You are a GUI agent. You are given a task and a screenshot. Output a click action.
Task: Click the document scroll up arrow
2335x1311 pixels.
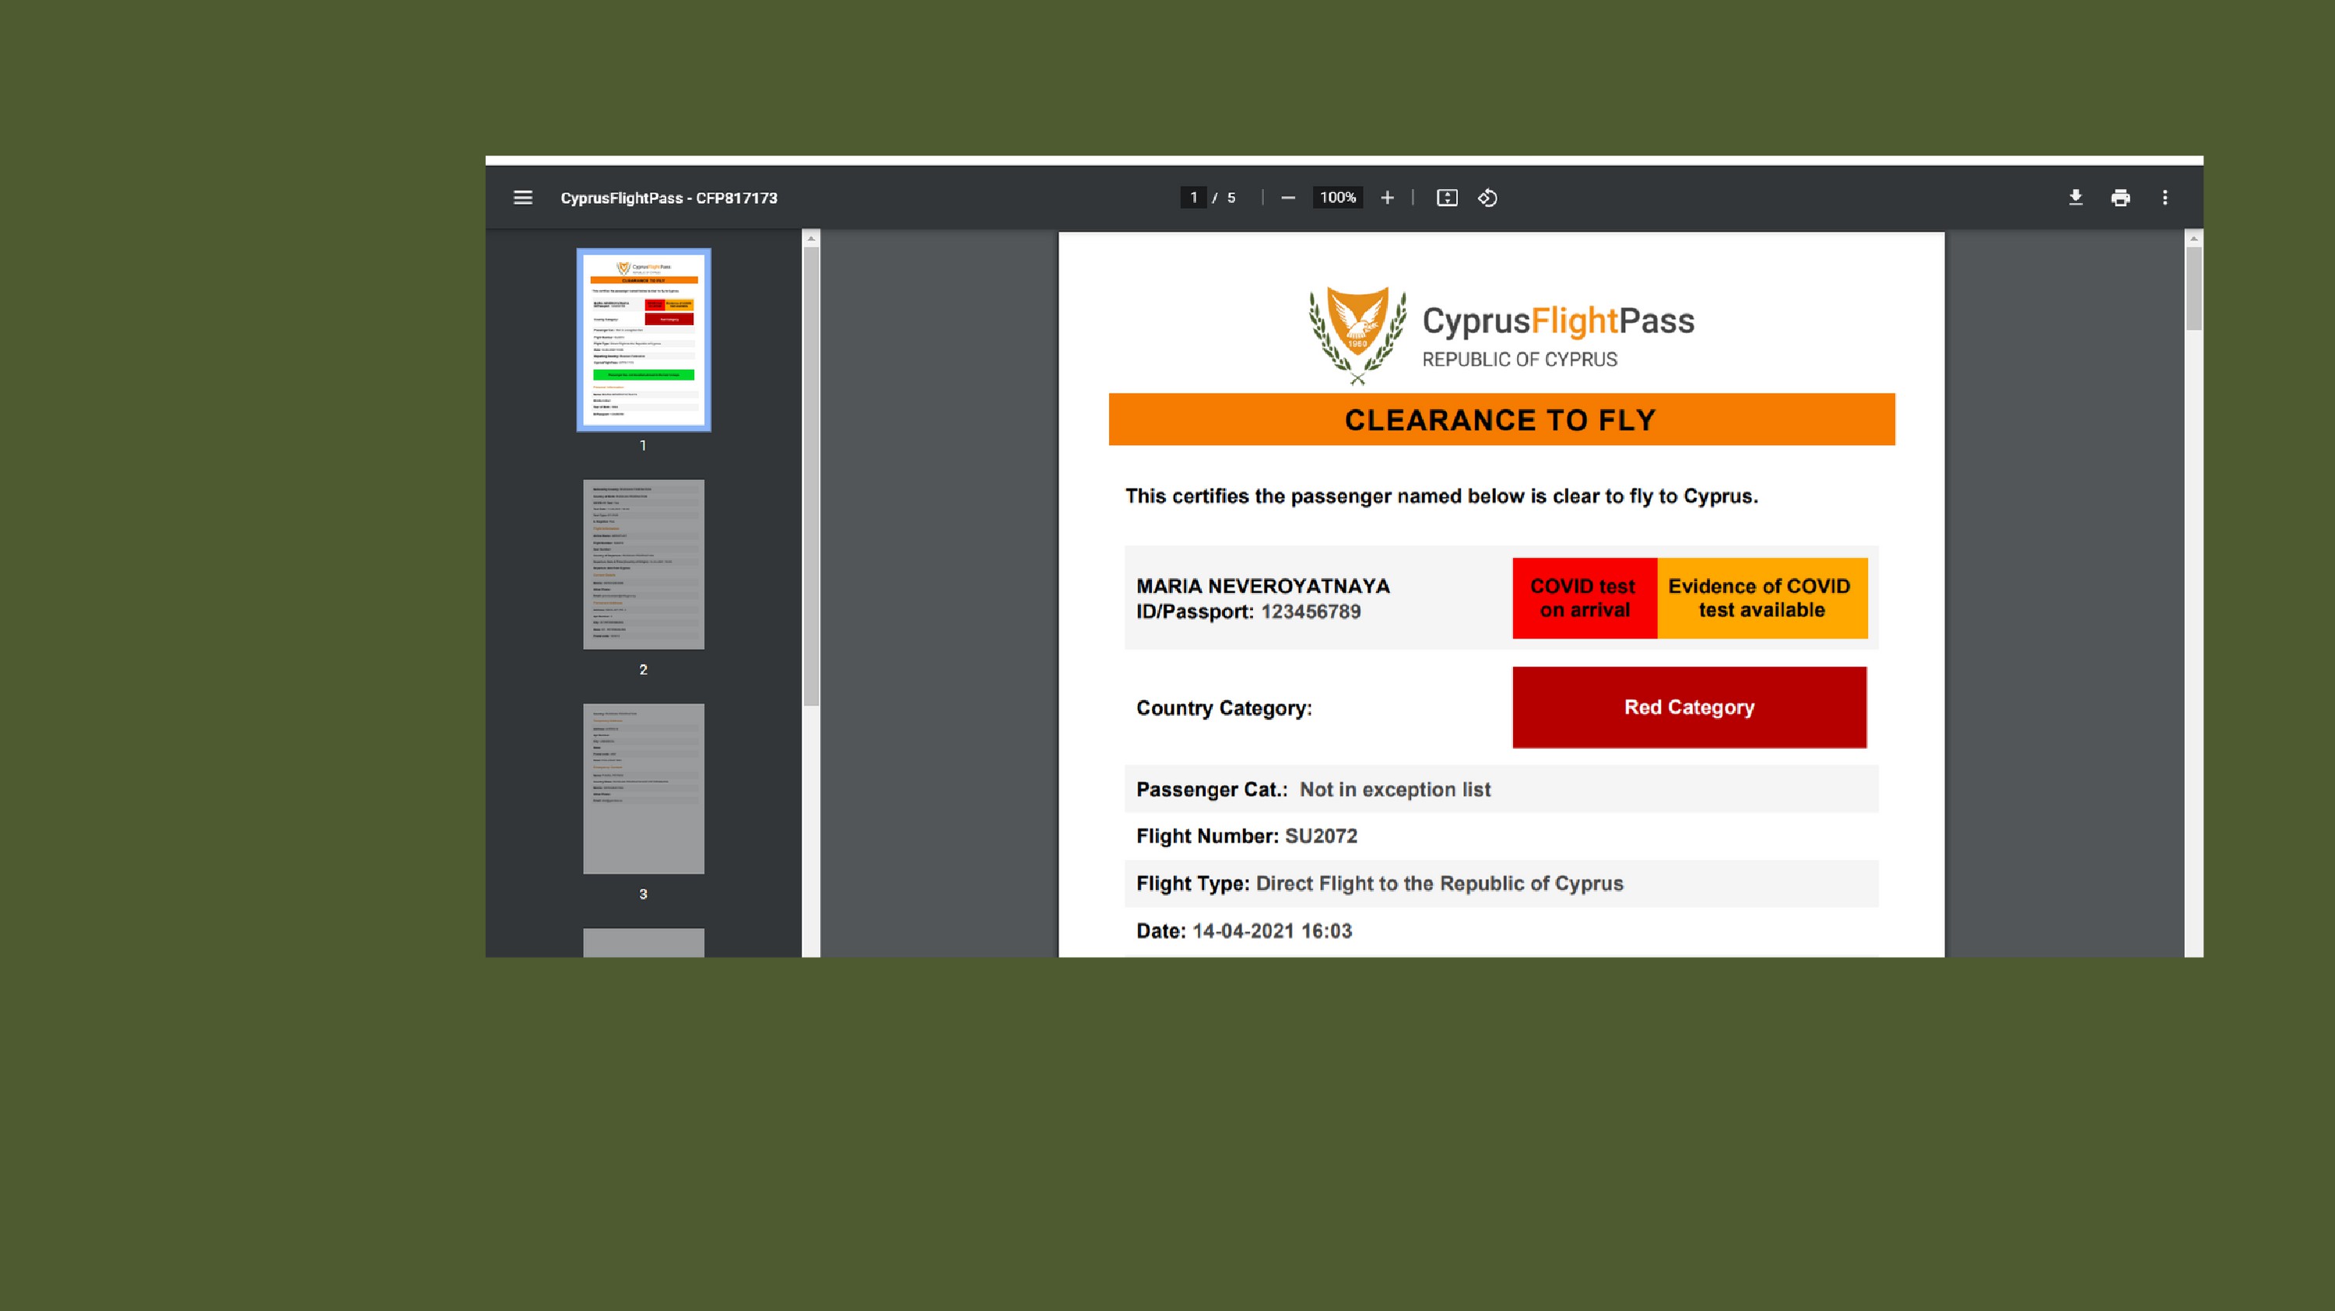pos(2193,238)
